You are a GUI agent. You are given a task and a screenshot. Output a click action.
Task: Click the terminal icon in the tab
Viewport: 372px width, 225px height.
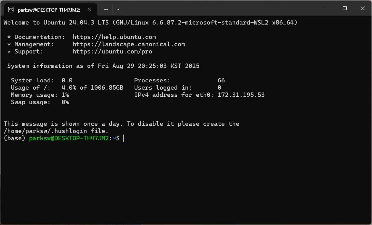coord(11,10)
